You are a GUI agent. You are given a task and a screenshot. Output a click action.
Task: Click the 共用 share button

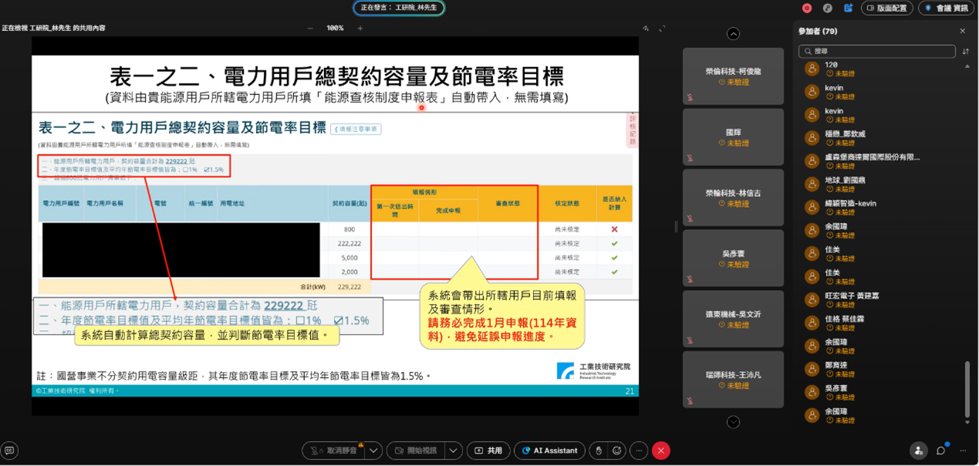click(x=488, y=451)
